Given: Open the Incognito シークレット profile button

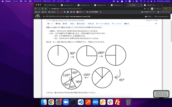Looking at the screenshot, I should click(156, 9).
